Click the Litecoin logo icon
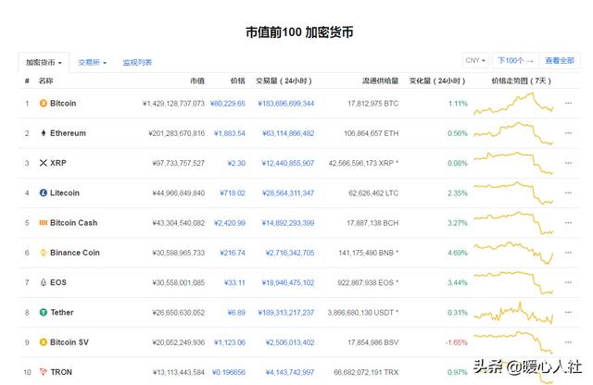593x385 pixels. pyautogui.click(x=44, y=192)
